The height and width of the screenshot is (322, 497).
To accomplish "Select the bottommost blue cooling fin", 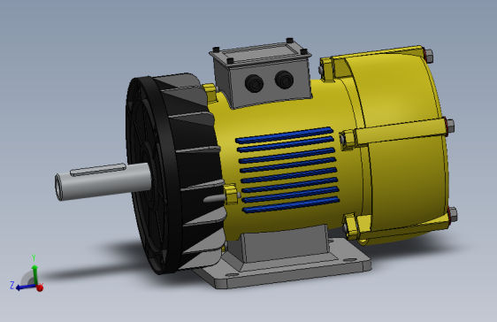I will pyautogui.click(x=291, y=204).
